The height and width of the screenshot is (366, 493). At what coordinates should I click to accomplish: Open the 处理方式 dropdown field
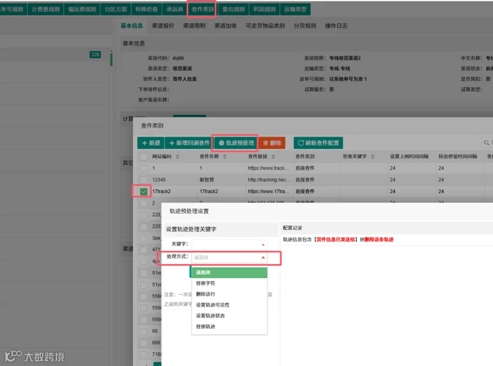tap(230, 258)
